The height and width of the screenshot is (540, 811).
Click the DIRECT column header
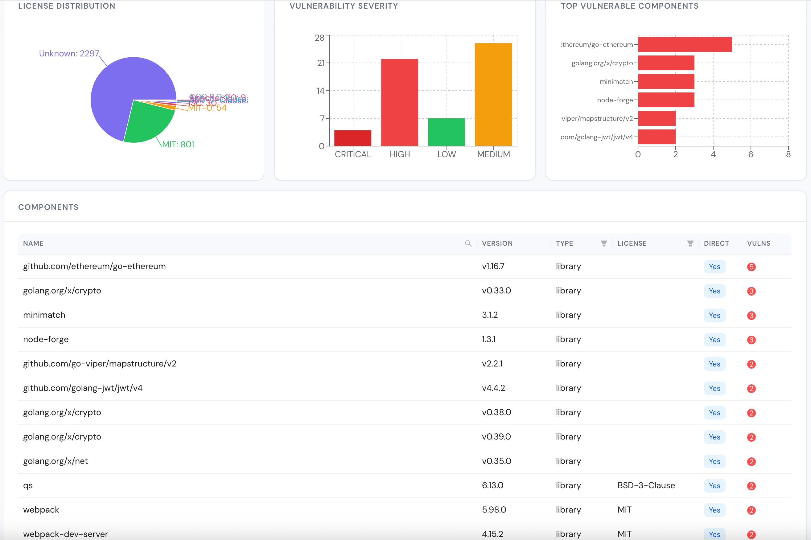click(716, 243)
